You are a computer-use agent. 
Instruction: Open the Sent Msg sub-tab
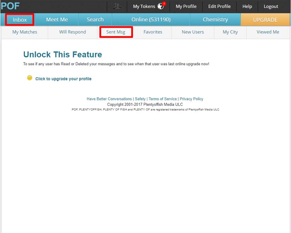coord(116,32)
